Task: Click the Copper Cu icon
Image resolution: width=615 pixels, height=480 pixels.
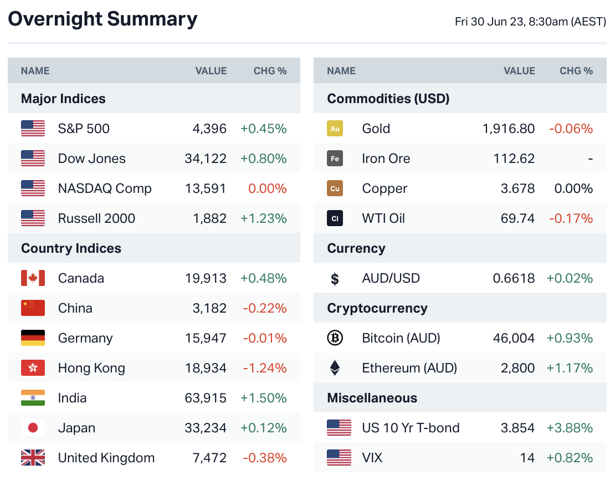Action: coord(335,188)
